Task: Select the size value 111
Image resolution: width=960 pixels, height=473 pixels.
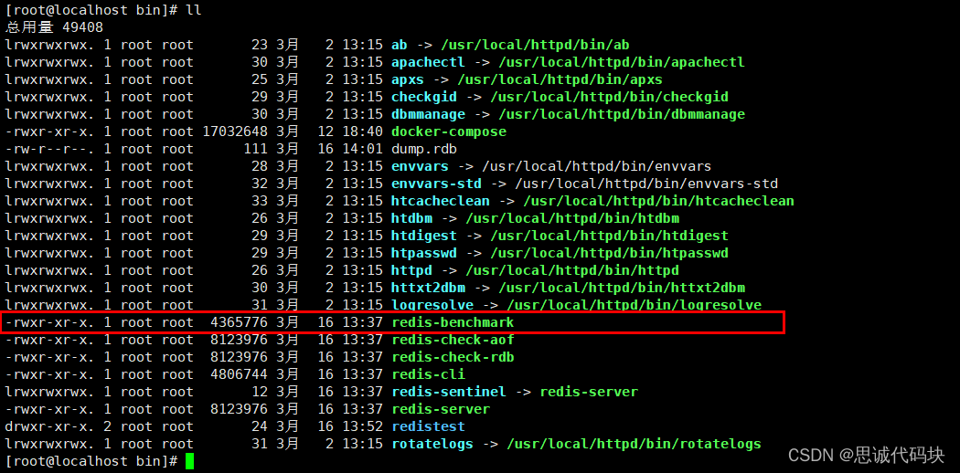Action: [255, 149]
